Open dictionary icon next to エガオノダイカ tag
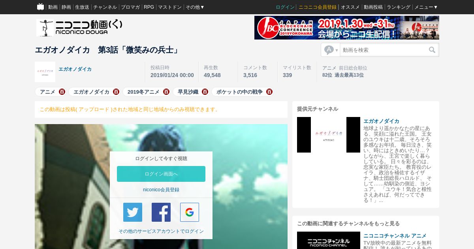 point(116,92)
